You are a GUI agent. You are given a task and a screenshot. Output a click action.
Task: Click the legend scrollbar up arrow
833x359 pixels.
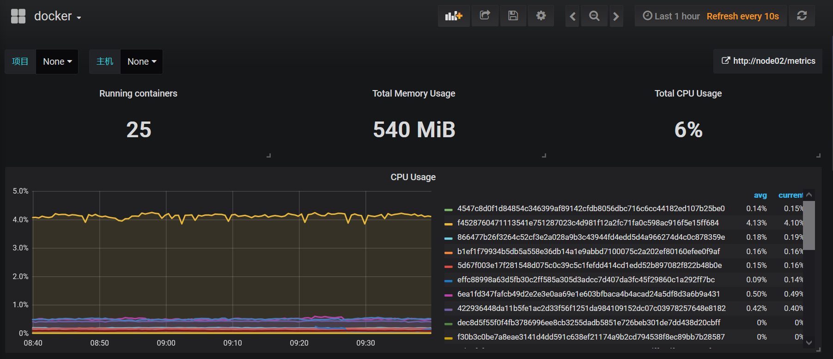click(809, 195)
